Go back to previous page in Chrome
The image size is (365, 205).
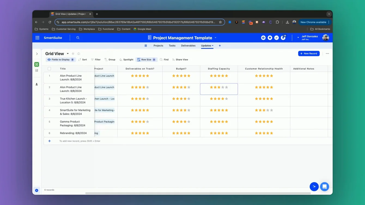coord(36,22)
